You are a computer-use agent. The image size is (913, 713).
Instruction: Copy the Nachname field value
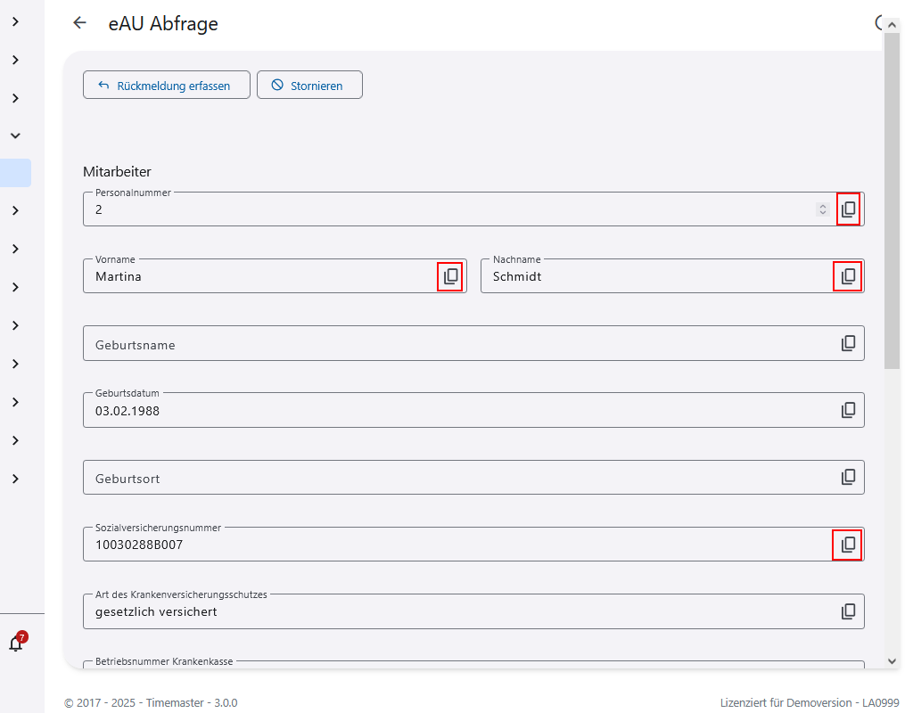tap(848, 276)
